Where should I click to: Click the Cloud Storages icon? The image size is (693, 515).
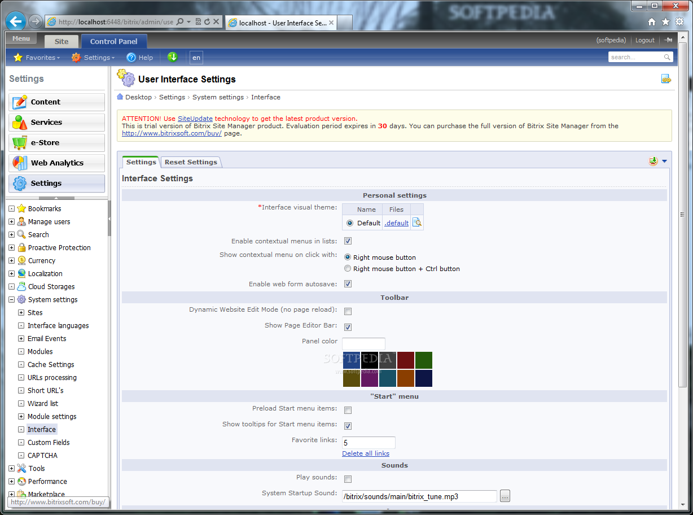click(21, 286)
